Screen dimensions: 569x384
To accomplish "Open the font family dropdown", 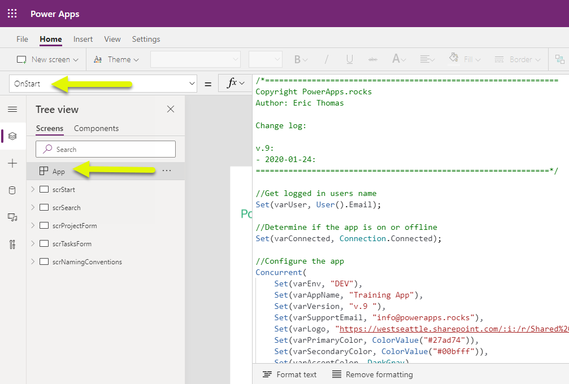I will pos(196,59).
